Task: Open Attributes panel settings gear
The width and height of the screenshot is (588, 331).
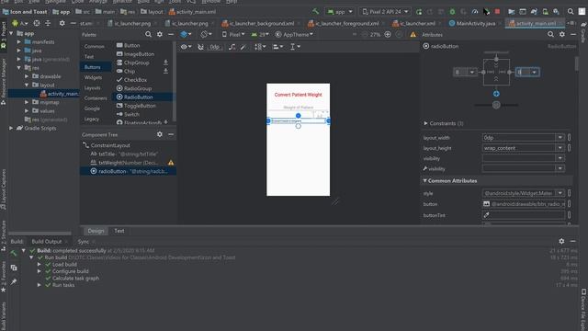Action: click(x=561, y=35)
